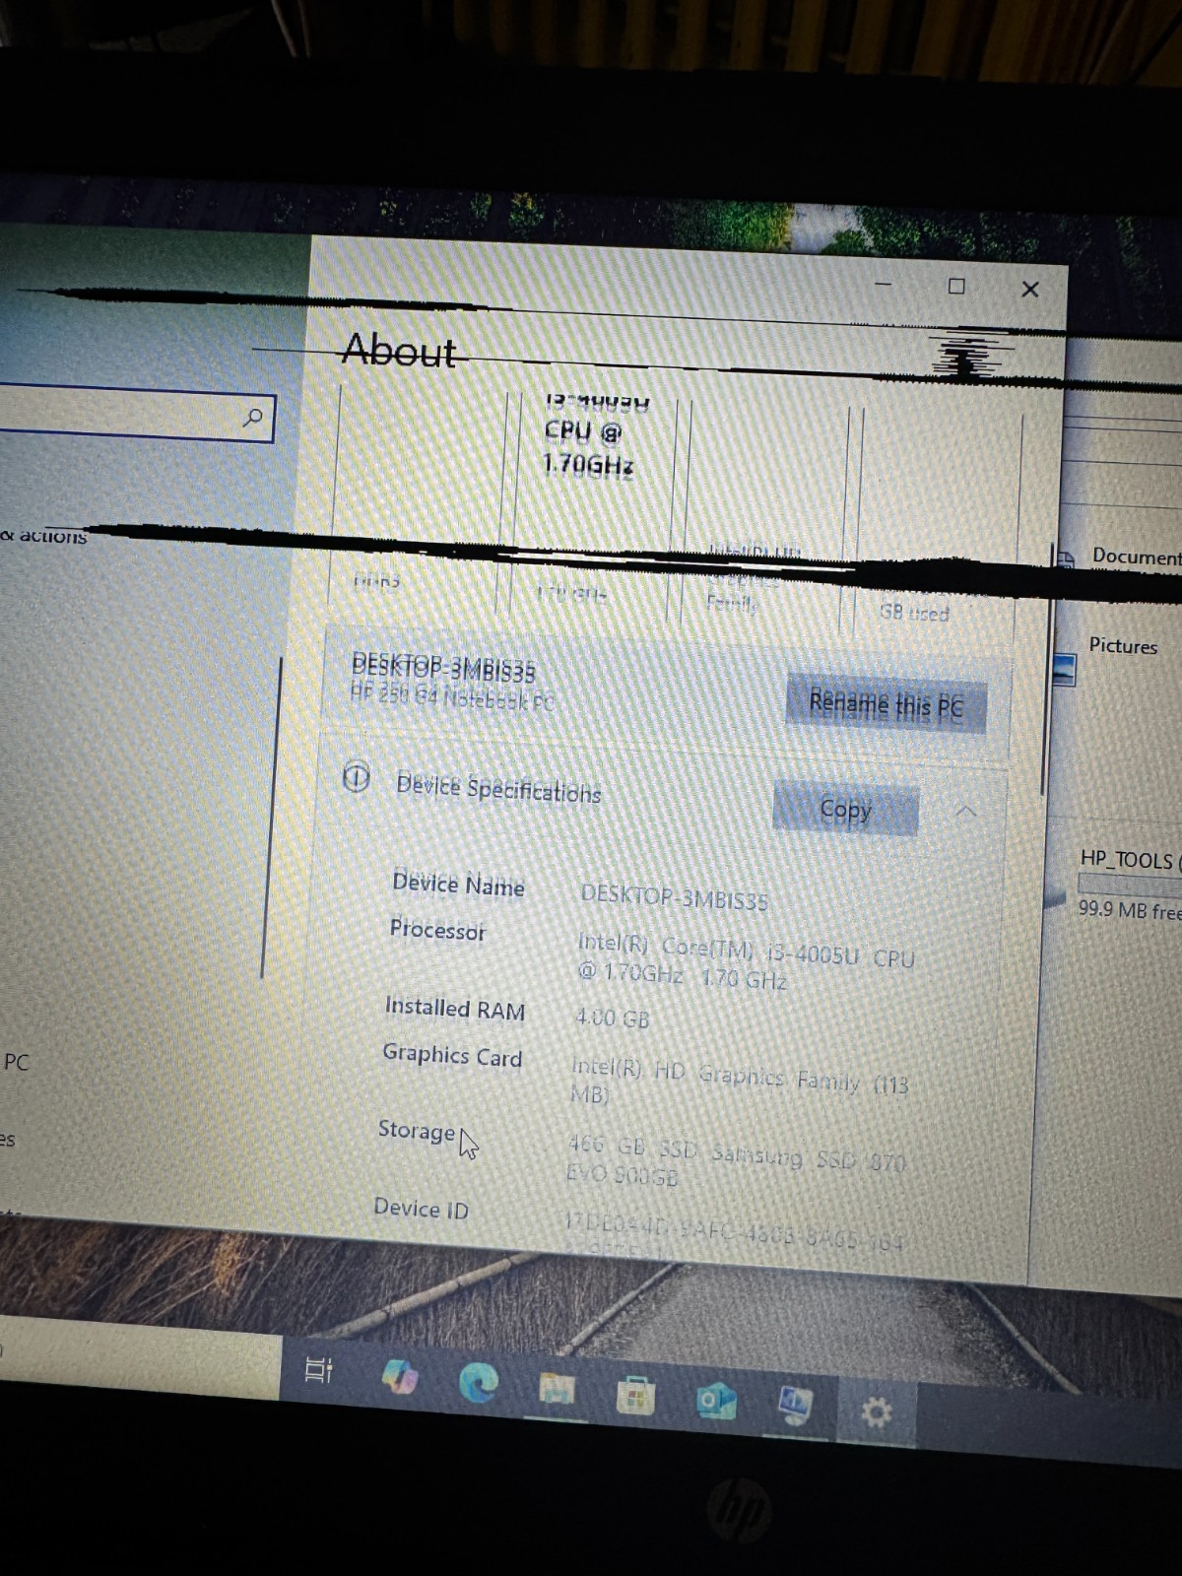
Task: Click the Graphics Card label
Action: coord(452,1056)
